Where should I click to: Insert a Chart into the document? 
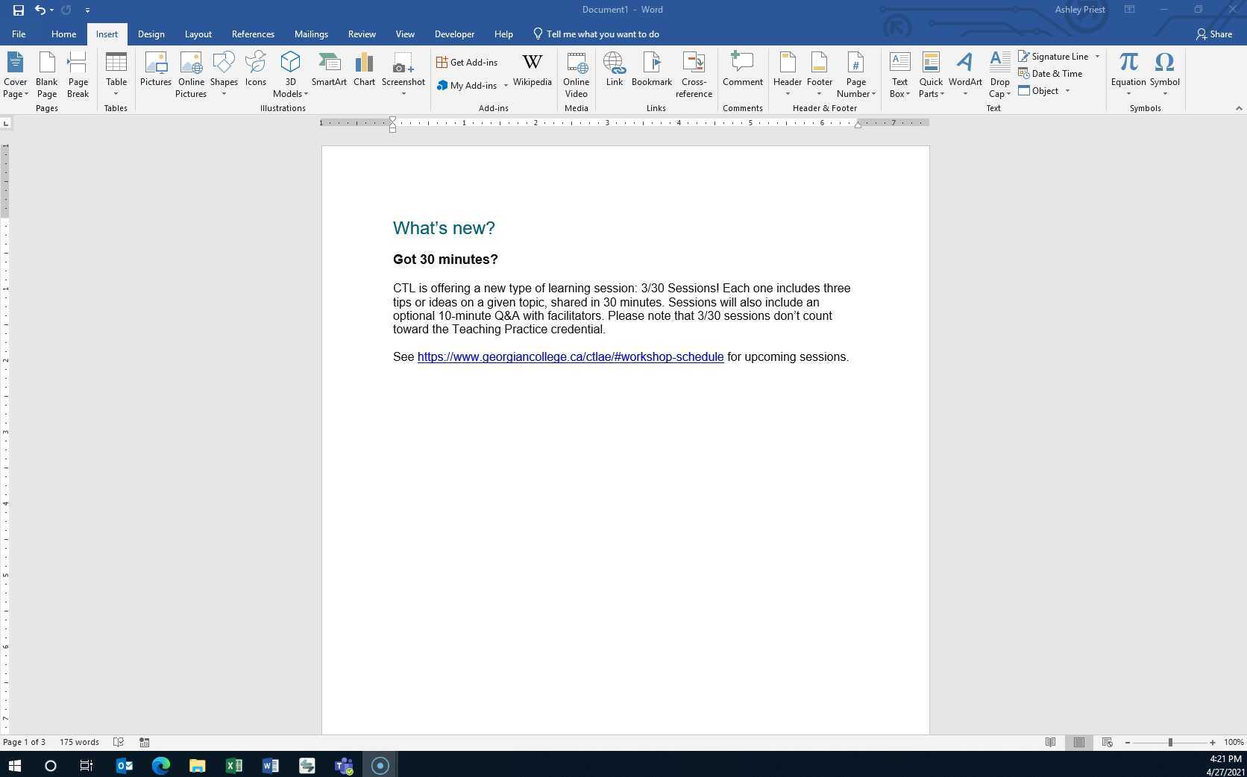coord(364,72)
